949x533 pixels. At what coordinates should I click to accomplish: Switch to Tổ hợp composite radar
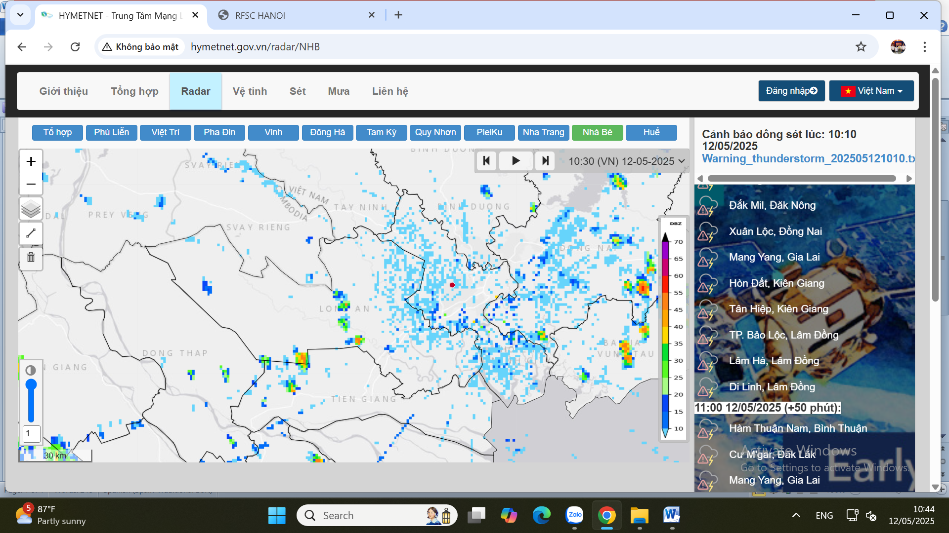pos(57,132)
